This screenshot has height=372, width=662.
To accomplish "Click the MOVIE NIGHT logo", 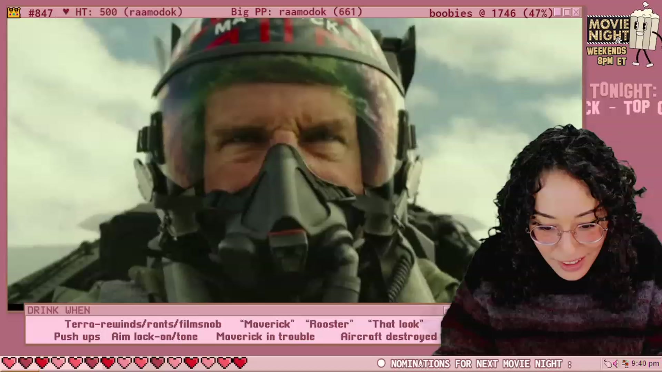I will click(608, 30).
